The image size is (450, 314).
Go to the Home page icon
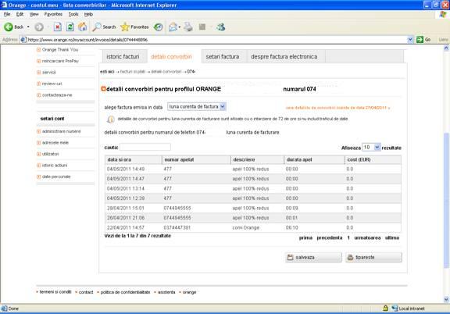click(83, 27)
